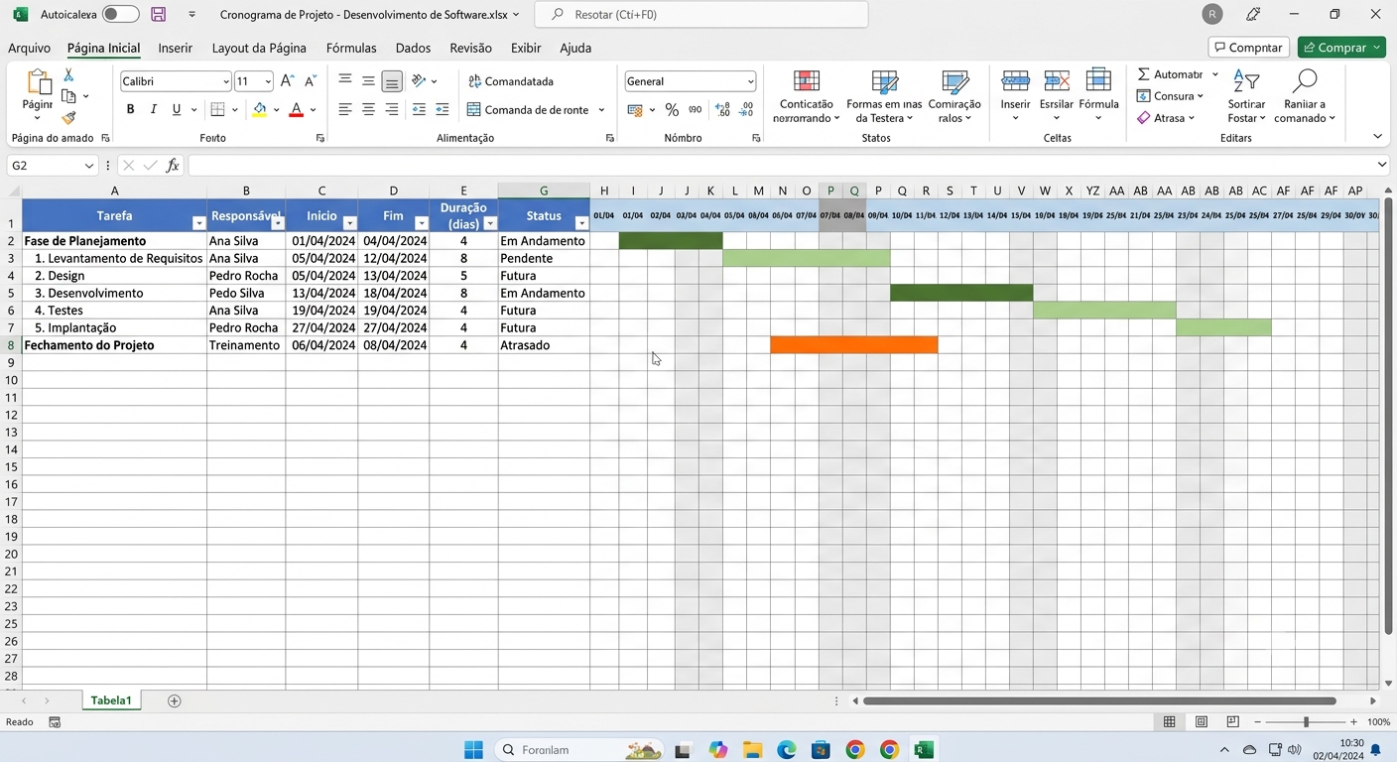The width and height of the screenshot is (1397, 762).
Task: Open the font size 11 dropdown
Action: (x=268, y=81)
